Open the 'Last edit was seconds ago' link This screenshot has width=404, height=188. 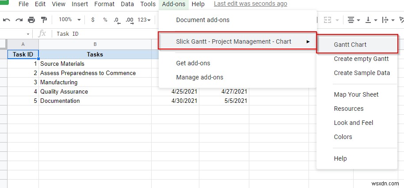(x=250, y=4)
